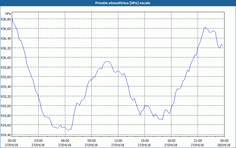Click the 28/04/18 date label
The image size is (236, 148).
(224, 145)
